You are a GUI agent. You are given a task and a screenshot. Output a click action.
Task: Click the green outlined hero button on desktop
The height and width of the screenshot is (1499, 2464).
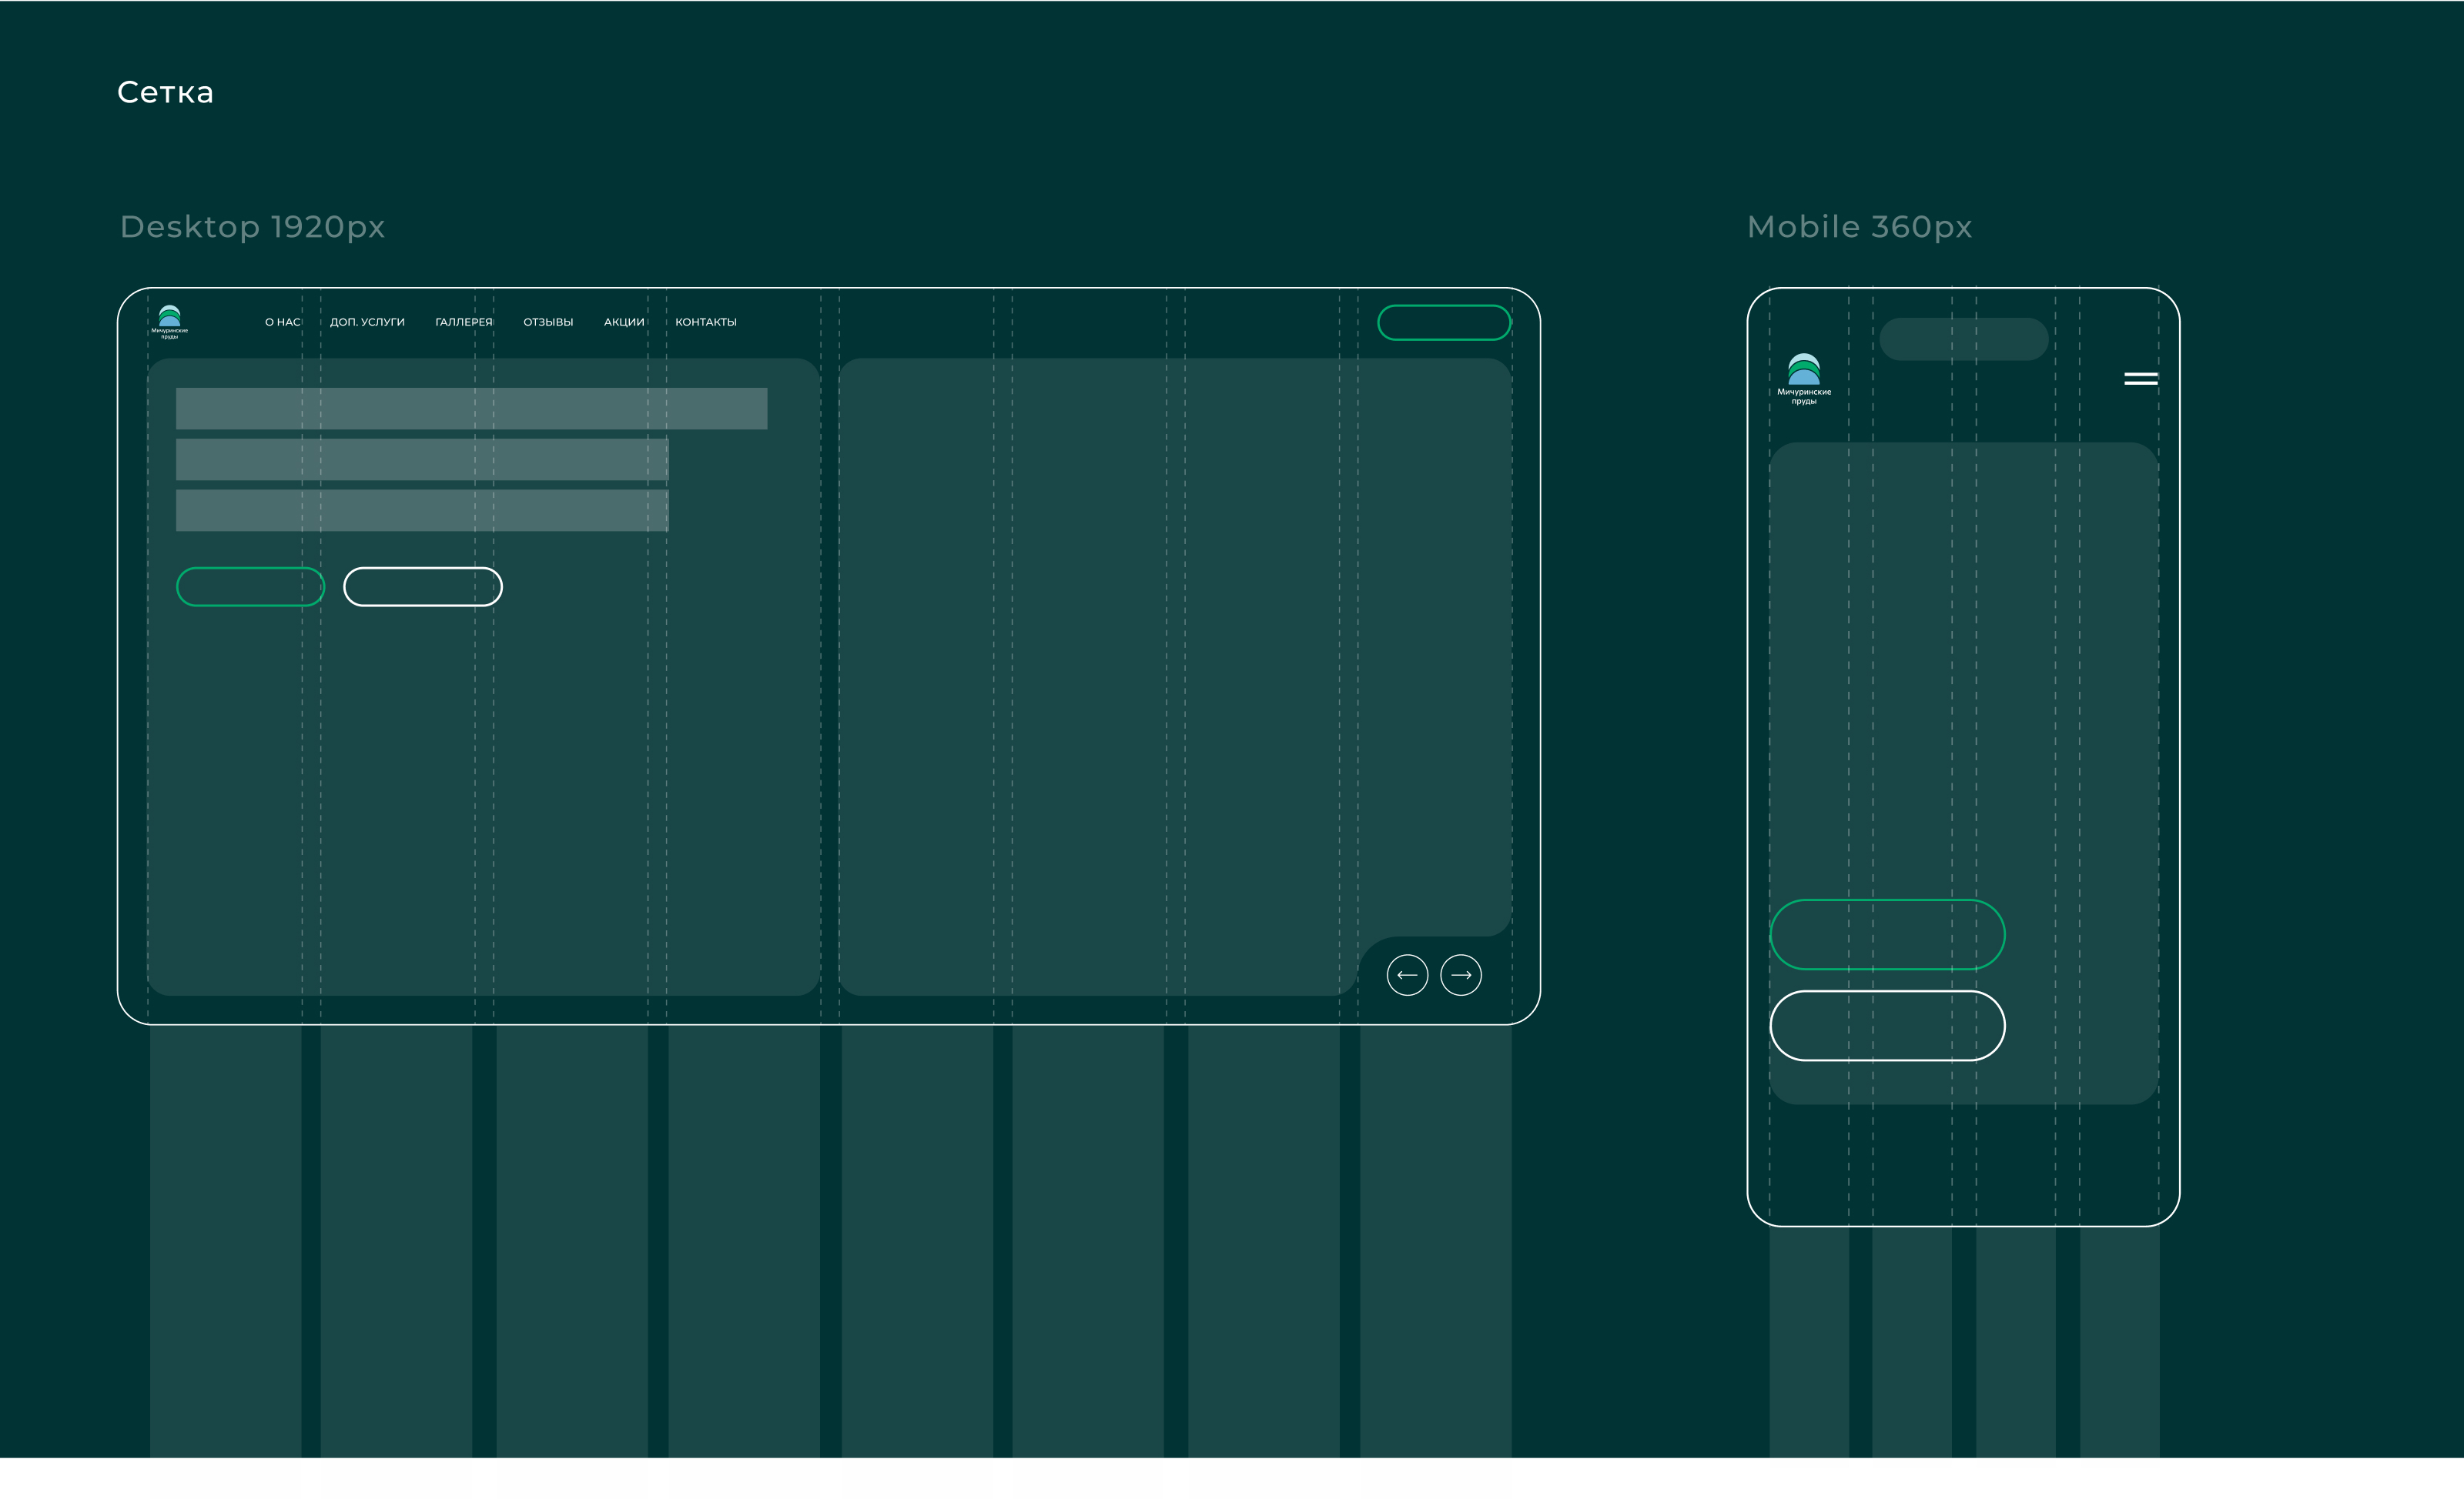[250, 586]
